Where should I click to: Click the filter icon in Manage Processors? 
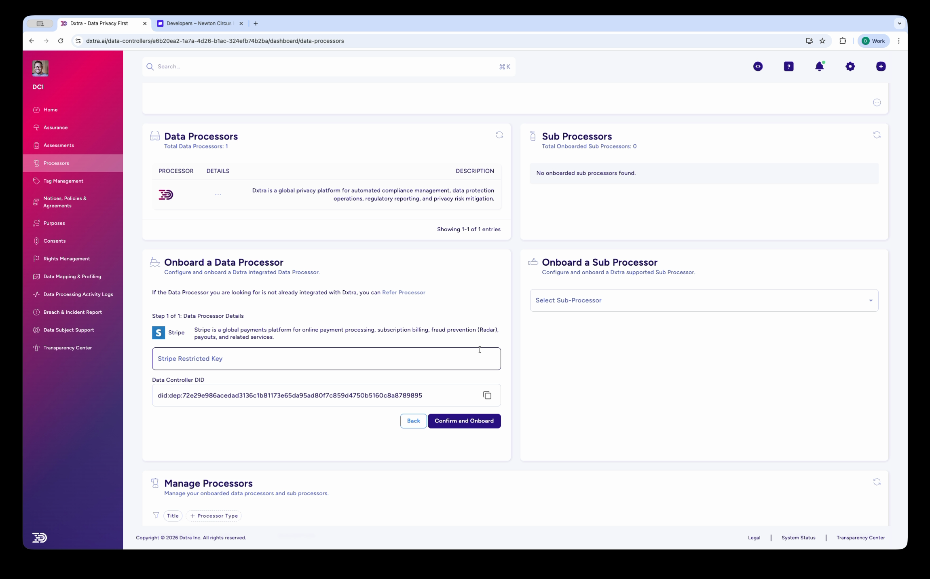tap(156, 516)
